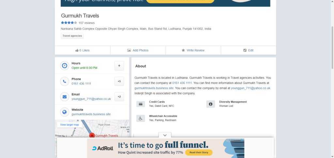The image size is (334, 158).
Task: Click the Edit pencil icon
Action: coord(245,50)
